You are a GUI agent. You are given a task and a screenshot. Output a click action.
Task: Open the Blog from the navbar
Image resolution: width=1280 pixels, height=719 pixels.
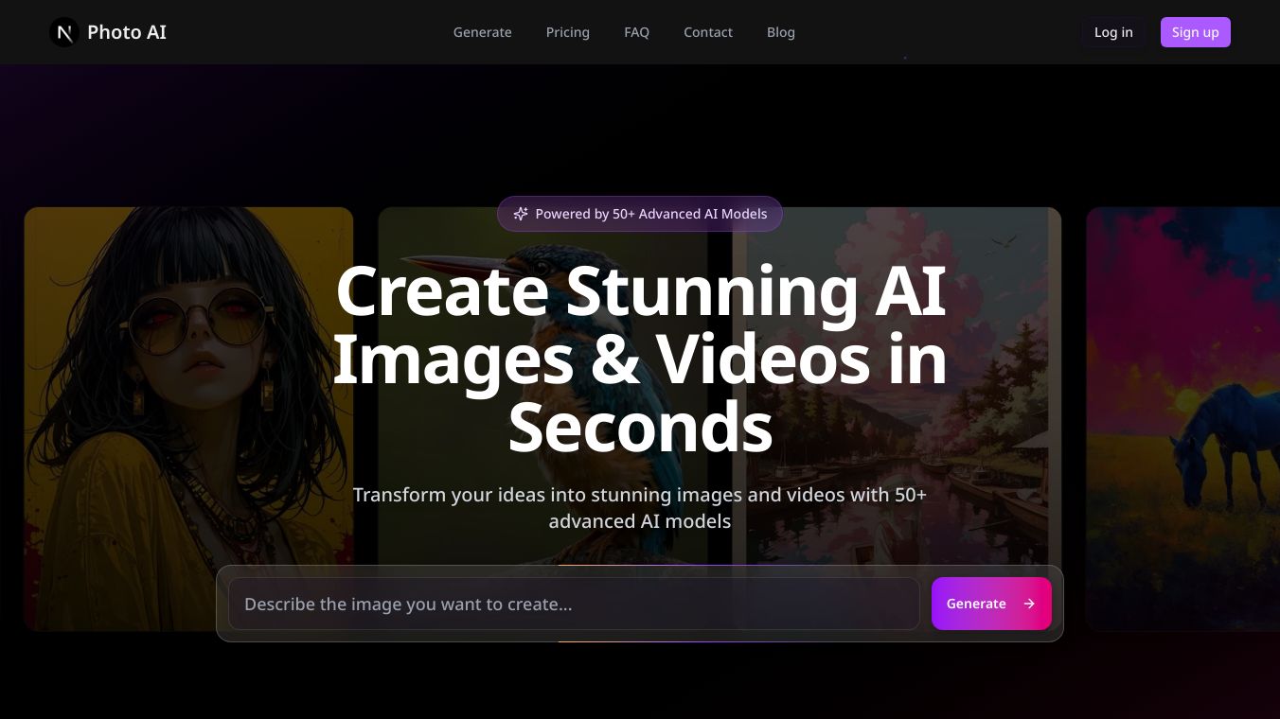pos(781,32)
